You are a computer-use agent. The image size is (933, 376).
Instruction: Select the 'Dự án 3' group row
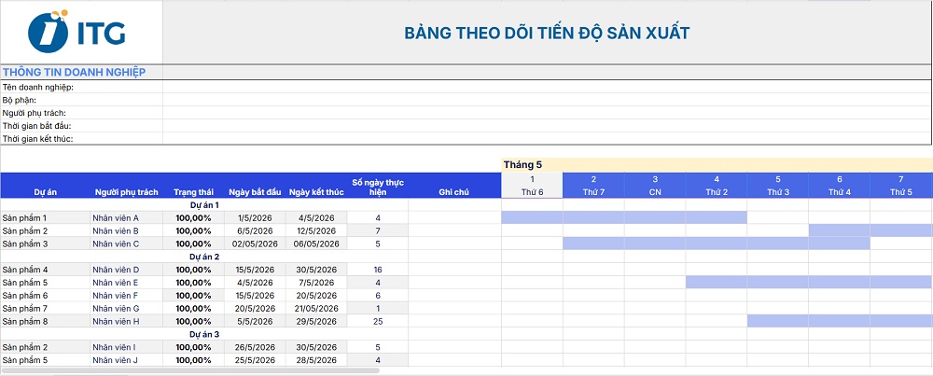click(x=204, y=334)
